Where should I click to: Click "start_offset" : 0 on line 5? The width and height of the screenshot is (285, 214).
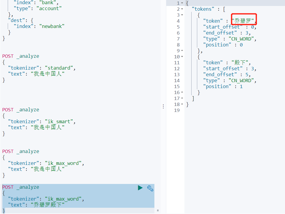click(x=230, y=27)
